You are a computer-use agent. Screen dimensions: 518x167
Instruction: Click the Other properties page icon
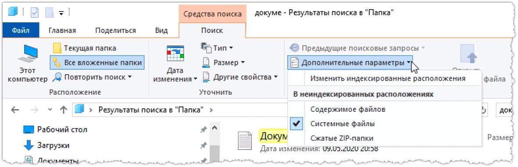point(206,77)
